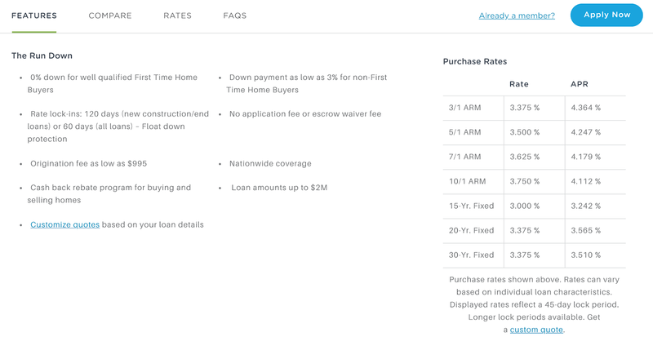Follow the custom quote link
Viewport: 653px width, 337px height.
coord(536,330)
